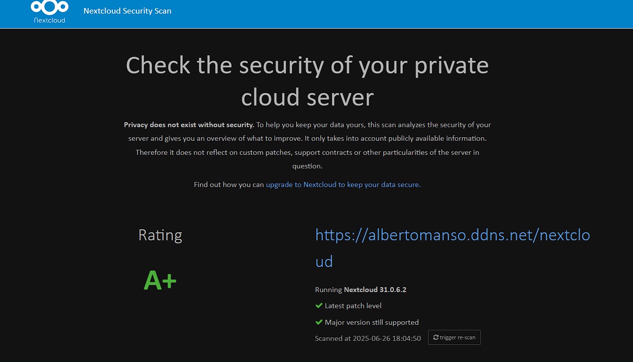Click the Scanned at timestamp text
The width and height of the screenshot is (633, 362).
pyautogui.click(x=368, y=338)
